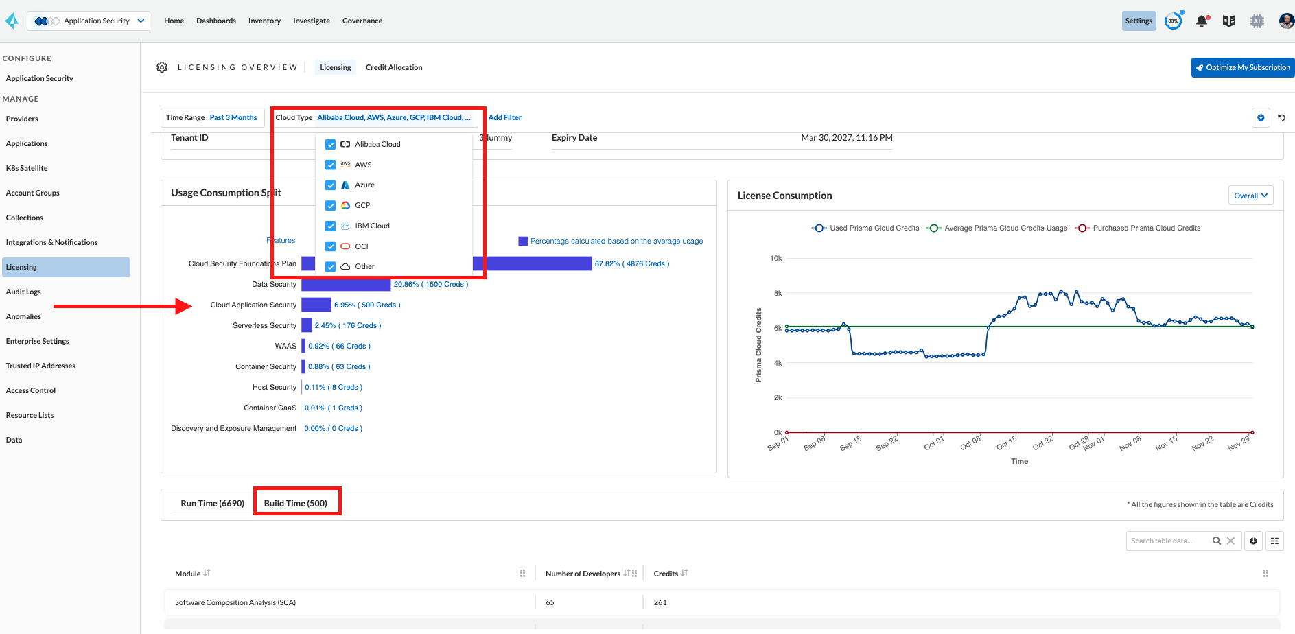The width and height of the screenshot is (1295, 634).
Task: Open the Overall dropdown in License Consumption
Action: (x=1250, y=196)
